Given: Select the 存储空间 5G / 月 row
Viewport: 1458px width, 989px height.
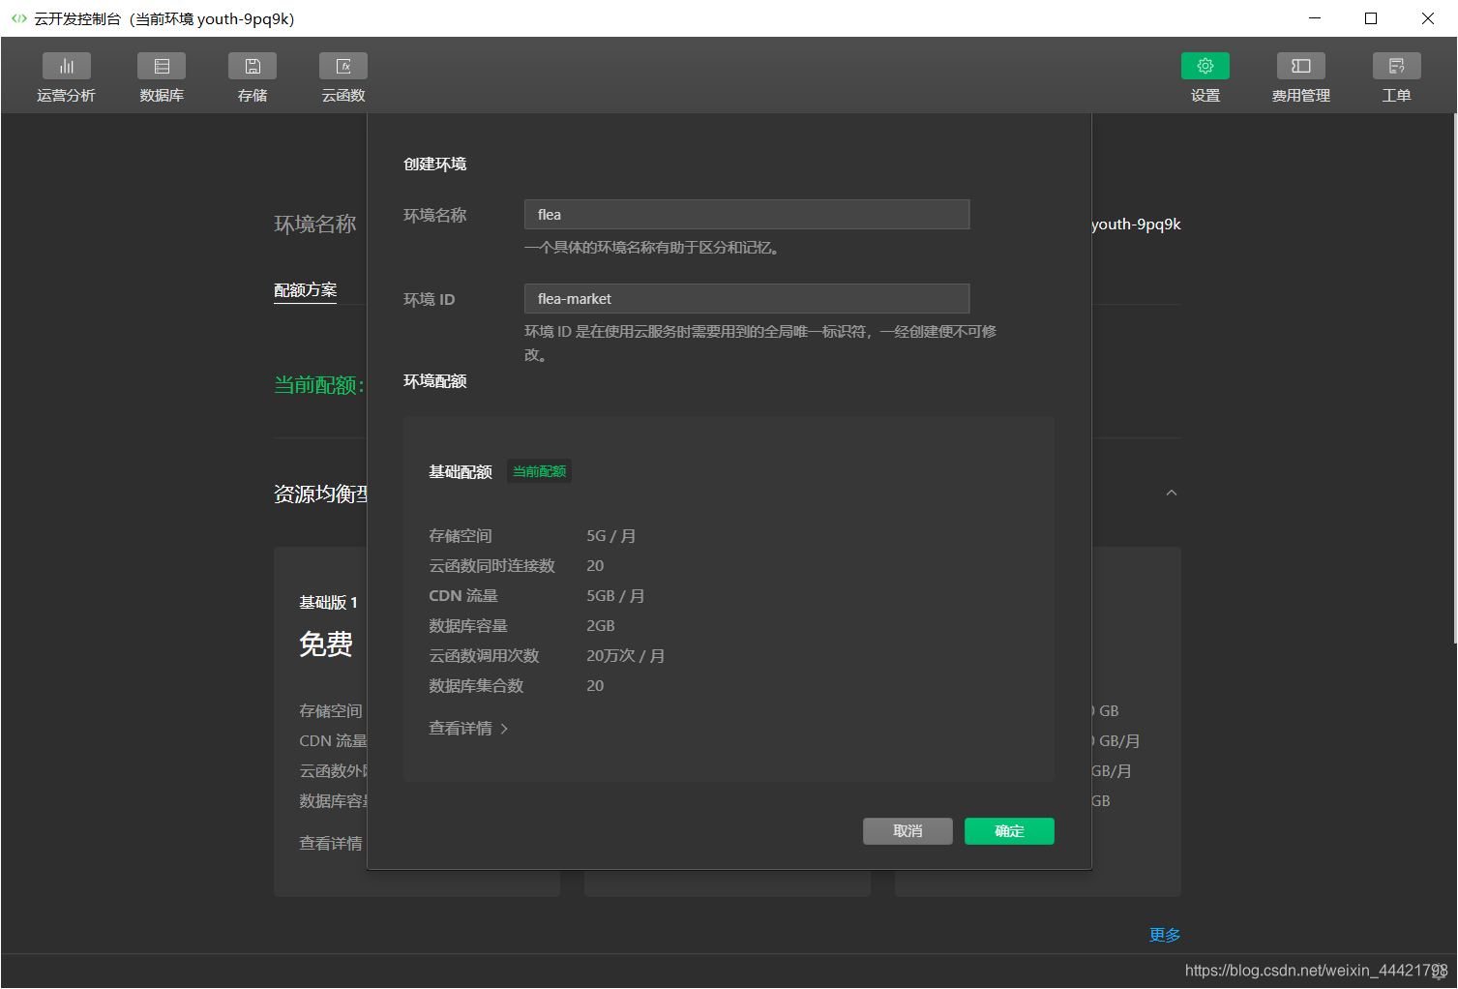Looking at the screenshot, I should tap(532, 536).
